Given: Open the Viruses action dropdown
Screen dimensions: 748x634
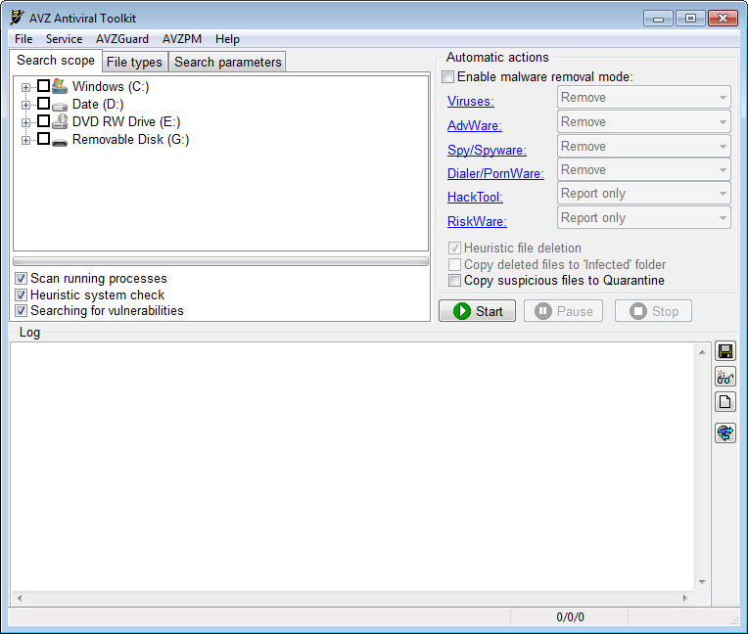Looking at the screenshot, I should [x=643, y=98].
